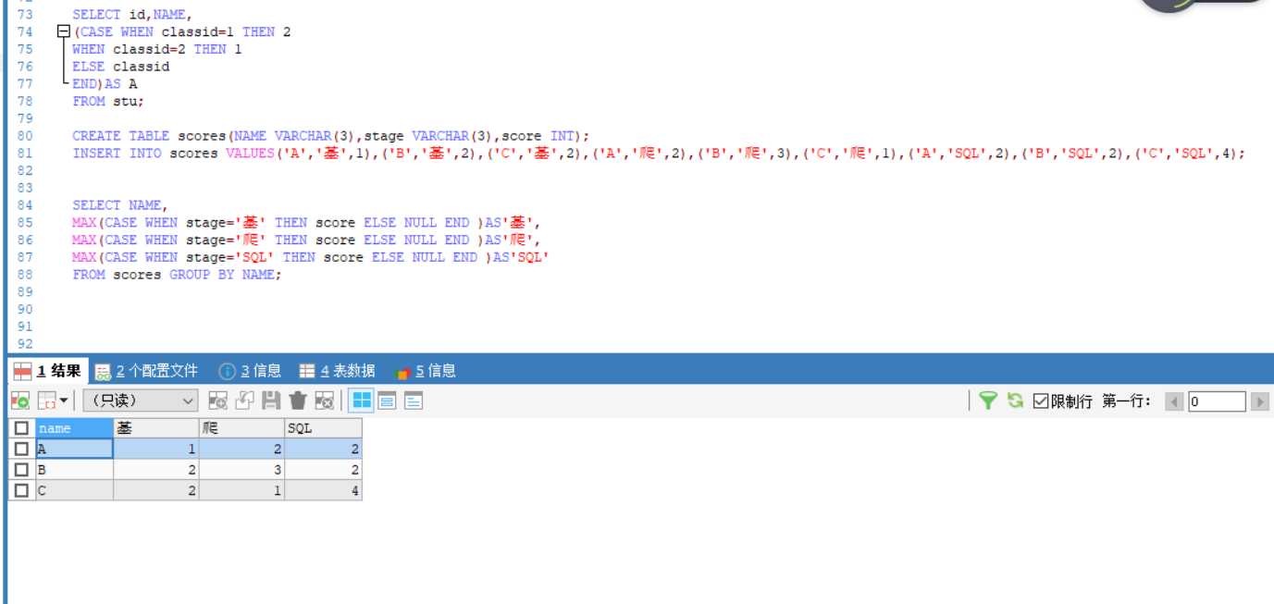Switch to text view mode
Image resolution: width=1274 pixels, height=604 pixels.
pyautogui.click(x=413, y=401)
